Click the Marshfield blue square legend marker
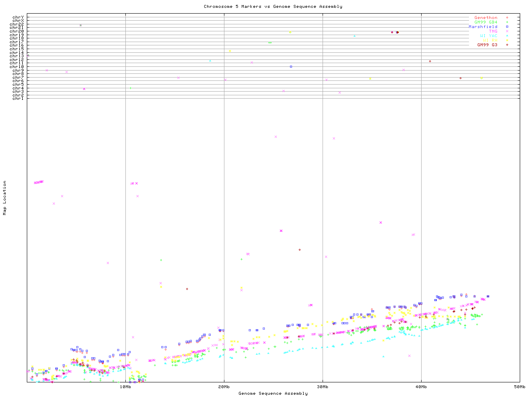Viewport: 528px width, 396px height. coord(507,27)
